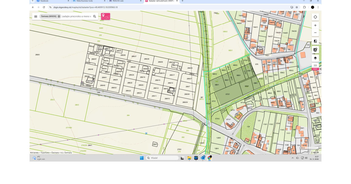Viewport: 351px width, 184px height.
Task: Center map on my location
Action: pyautogui.click(x=315, y=17)
